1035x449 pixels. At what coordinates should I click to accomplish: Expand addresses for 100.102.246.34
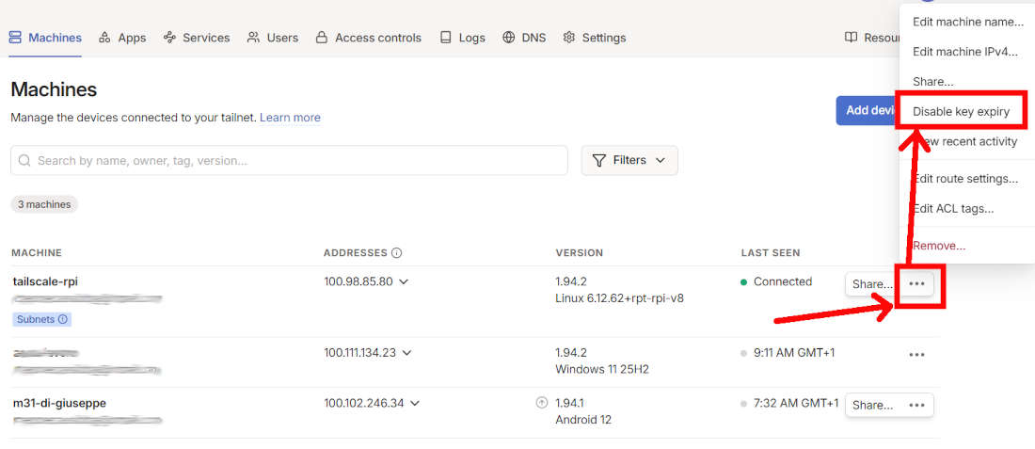pos(415,404)
